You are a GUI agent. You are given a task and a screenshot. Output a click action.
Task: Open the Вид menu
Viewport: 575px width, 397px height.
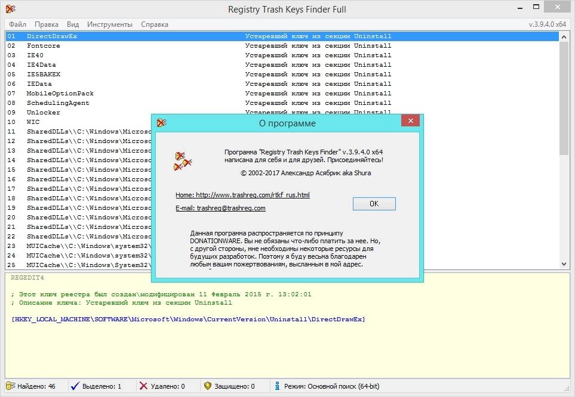73,24
